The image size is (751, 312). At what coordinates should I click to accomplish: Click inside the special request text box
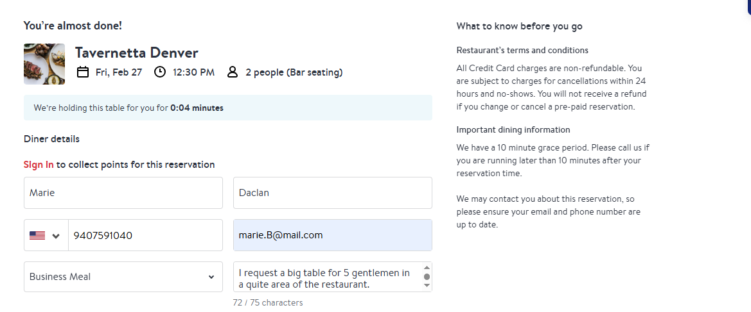point(326,278)
